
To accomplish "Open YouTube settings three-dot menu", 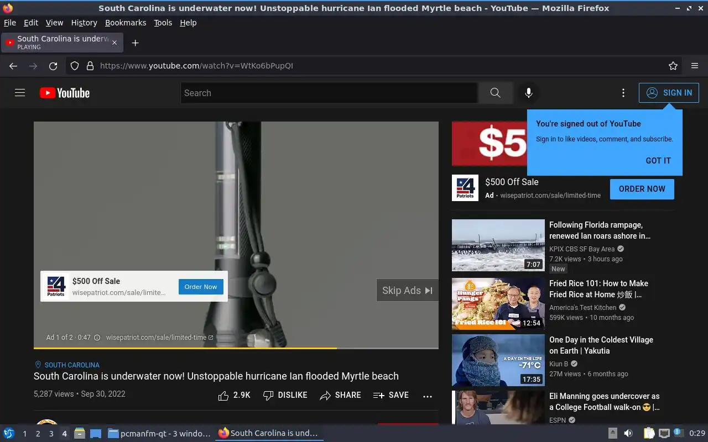I will point(623,93).
